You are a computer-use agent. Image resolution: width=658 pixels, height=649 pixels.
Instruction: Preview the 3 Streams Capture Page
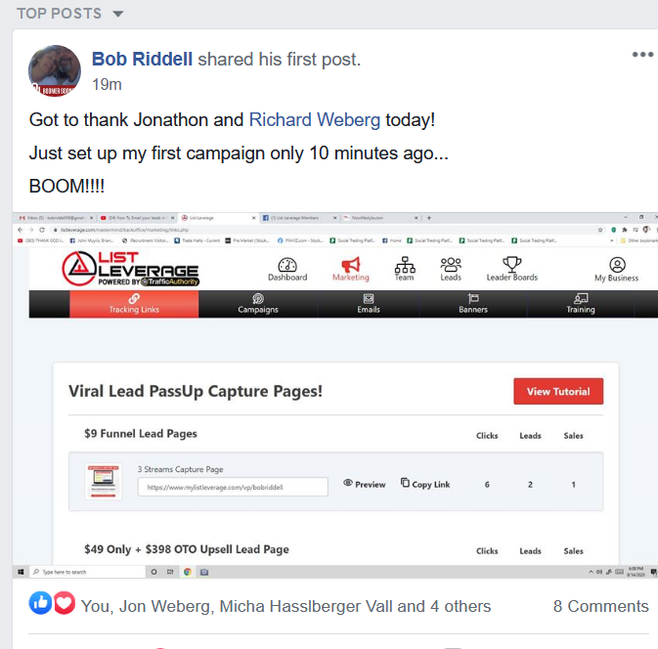click(x=365, y=484)
